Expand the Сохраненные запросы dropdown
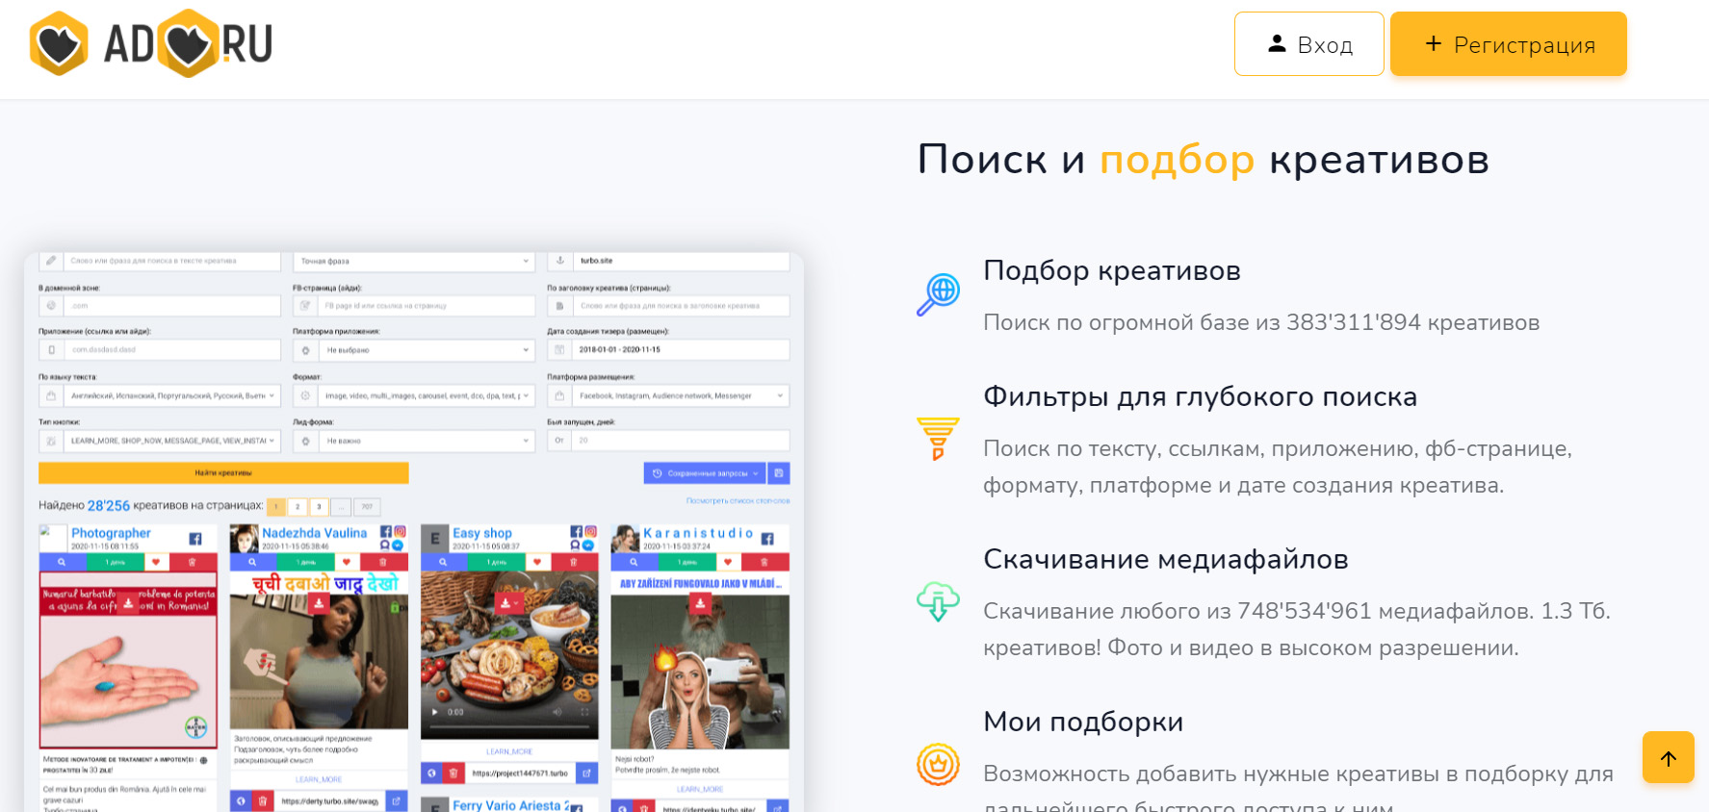1709x812 pixels. point(705,473)
